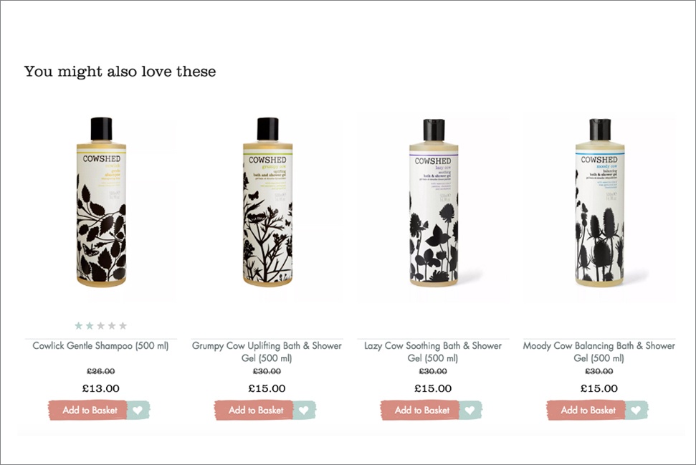Click wishlist heart for Grumpy Cow gel
The image size is (696, 465).
[x=304, y=410]
